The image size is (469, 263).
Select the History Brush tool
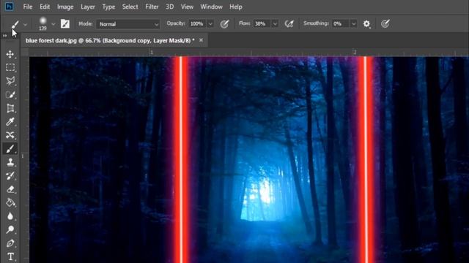click(x=10, y=175)
